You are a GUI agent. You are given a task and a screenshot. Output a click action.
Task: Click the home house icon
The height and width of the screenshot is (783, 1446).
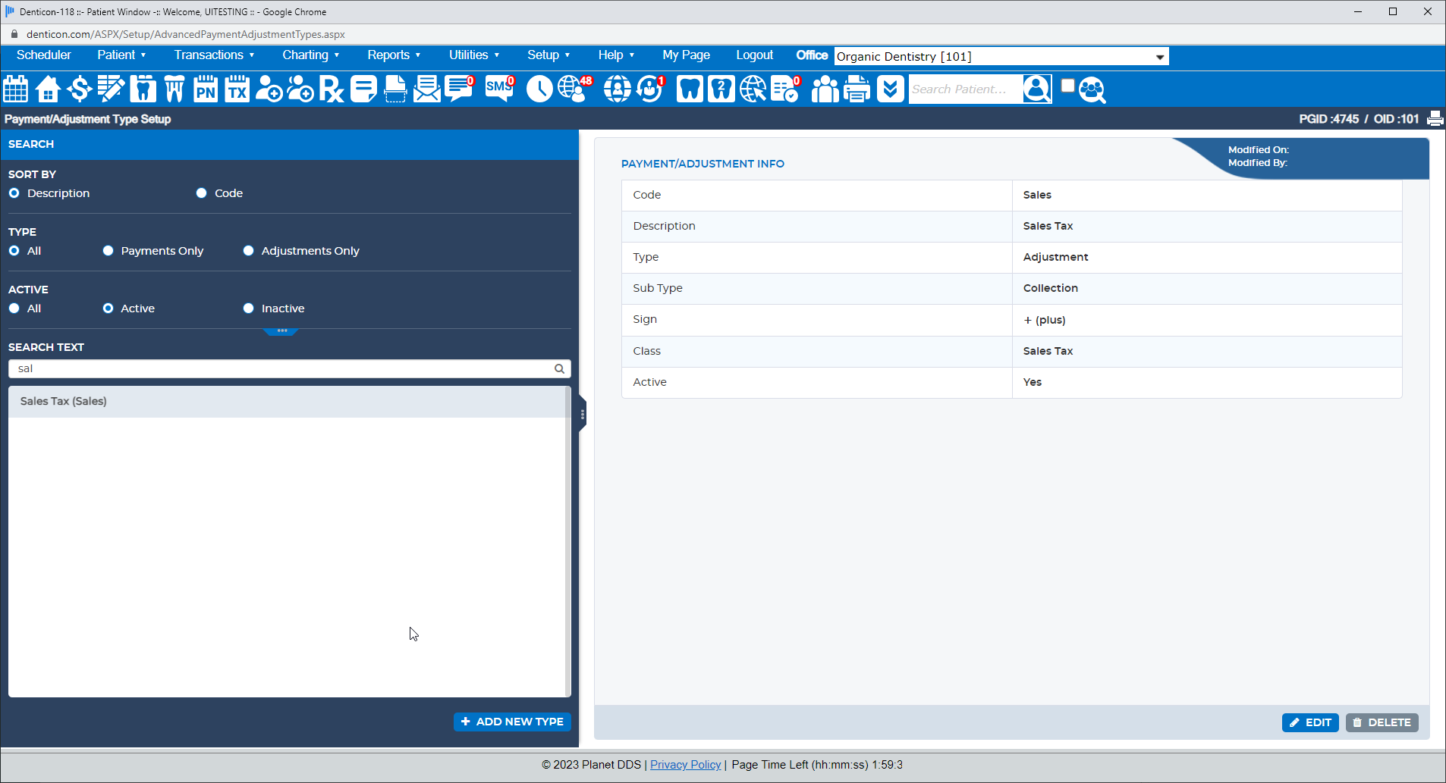[48, 89]
